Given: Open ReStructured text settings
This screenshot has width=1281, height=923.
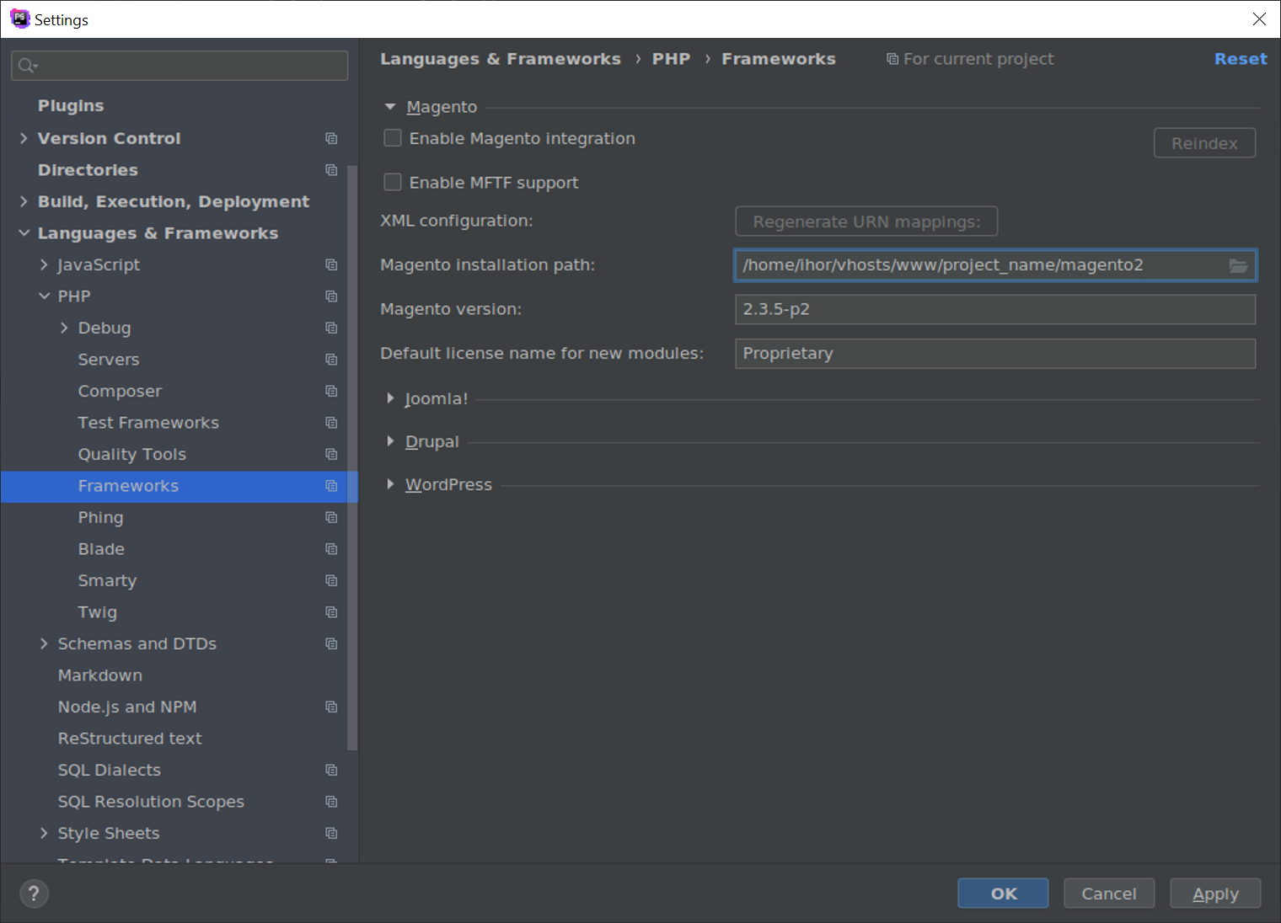Looking at the screenshot, I should [130, 739].
